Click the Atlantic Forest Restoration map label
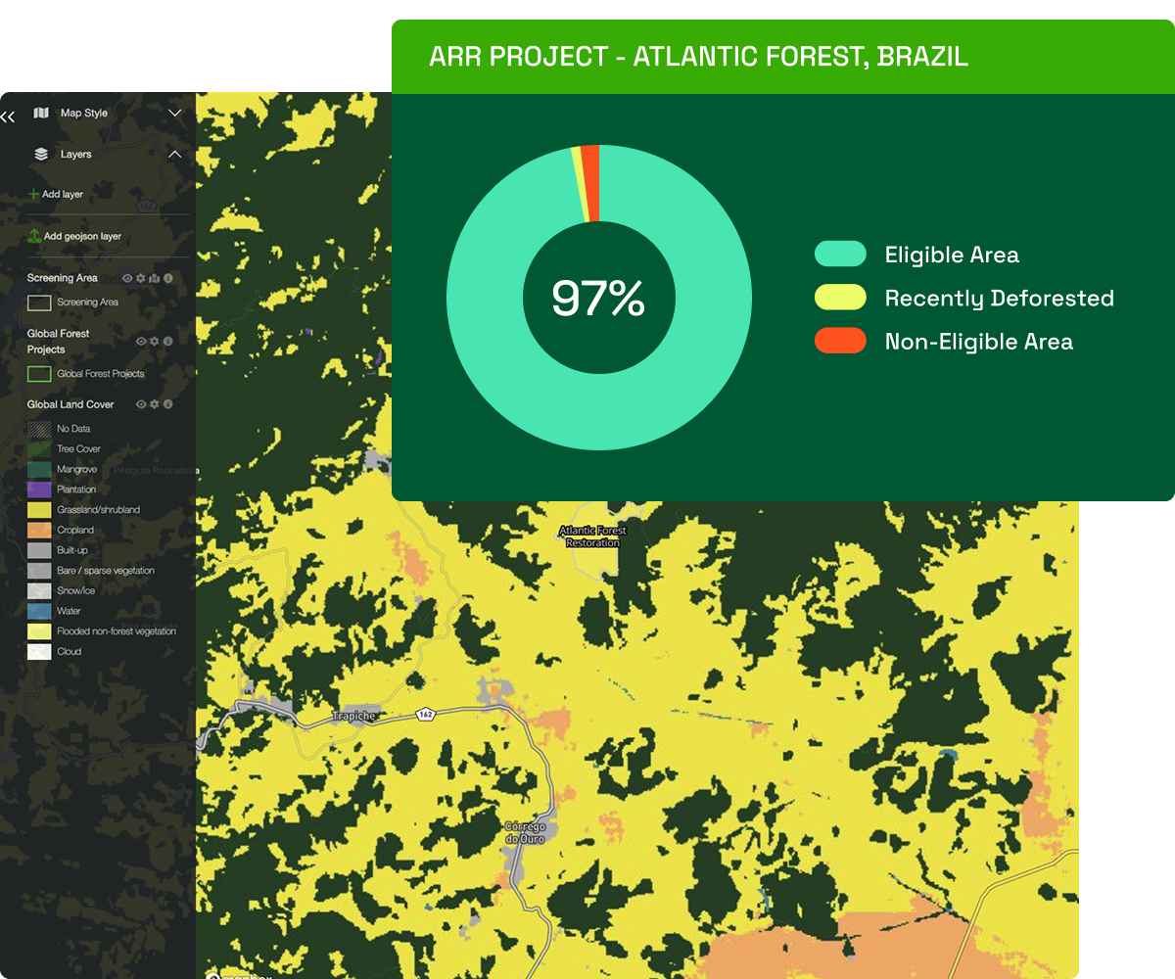 point(592,536)
